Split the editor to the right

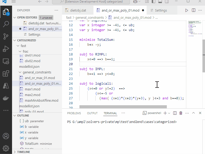click(x=194, y=10)
